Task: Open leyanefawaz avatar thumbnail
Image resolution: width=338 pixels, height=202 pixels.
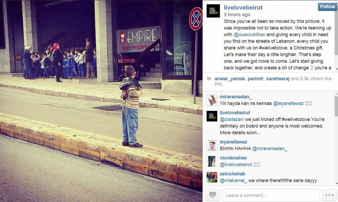Action: (x=212, y=145)
